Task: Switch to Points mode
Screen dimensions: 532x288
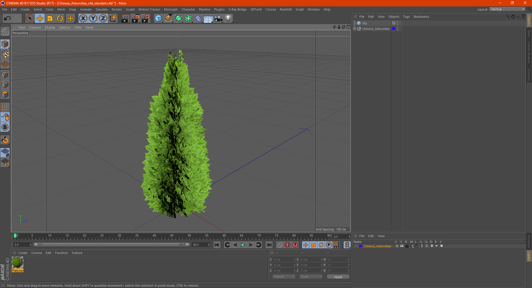Action: pos(5,74)
